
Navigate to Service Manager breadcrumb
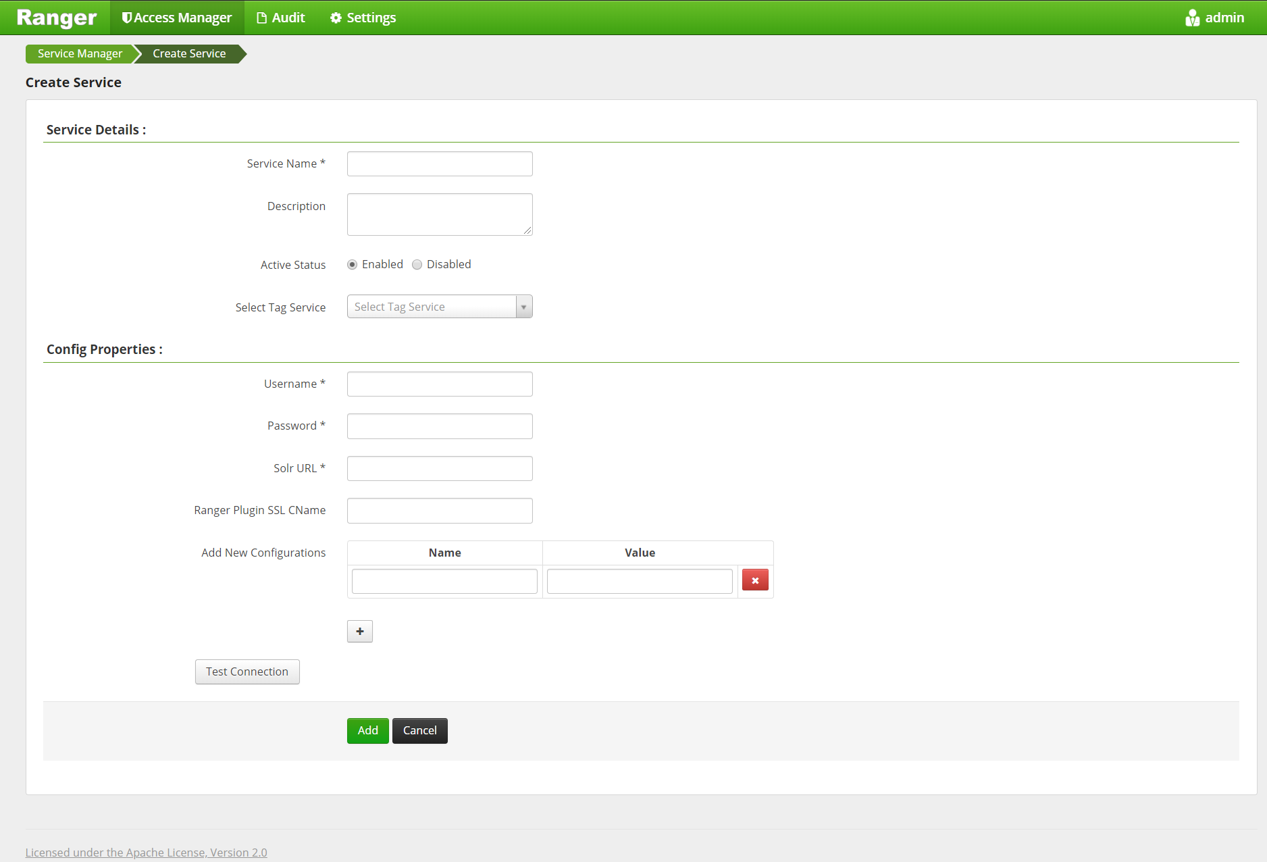pyautogui.click(x=80, y=53)
